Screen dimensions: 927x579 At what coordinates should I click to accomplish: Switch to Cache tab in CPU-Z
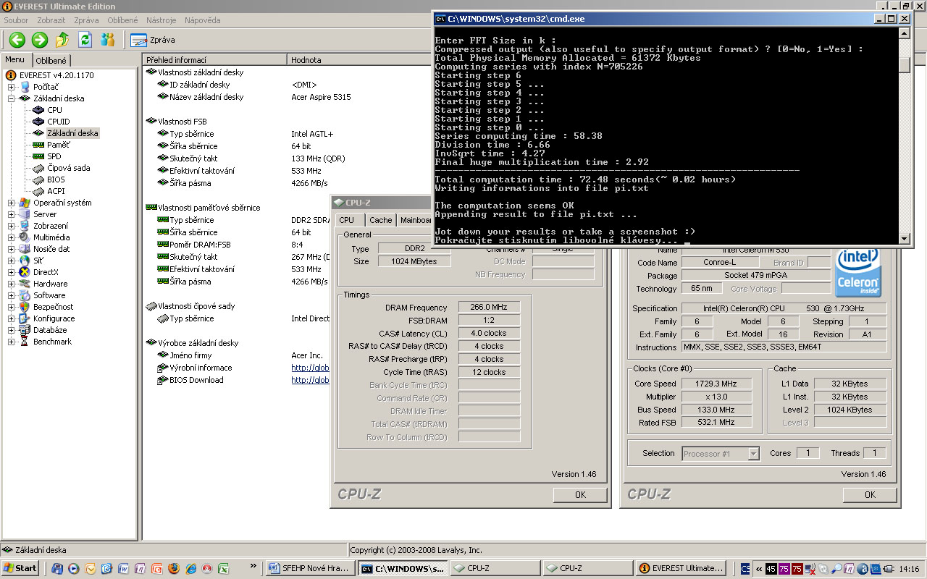(x=380, y=220)
